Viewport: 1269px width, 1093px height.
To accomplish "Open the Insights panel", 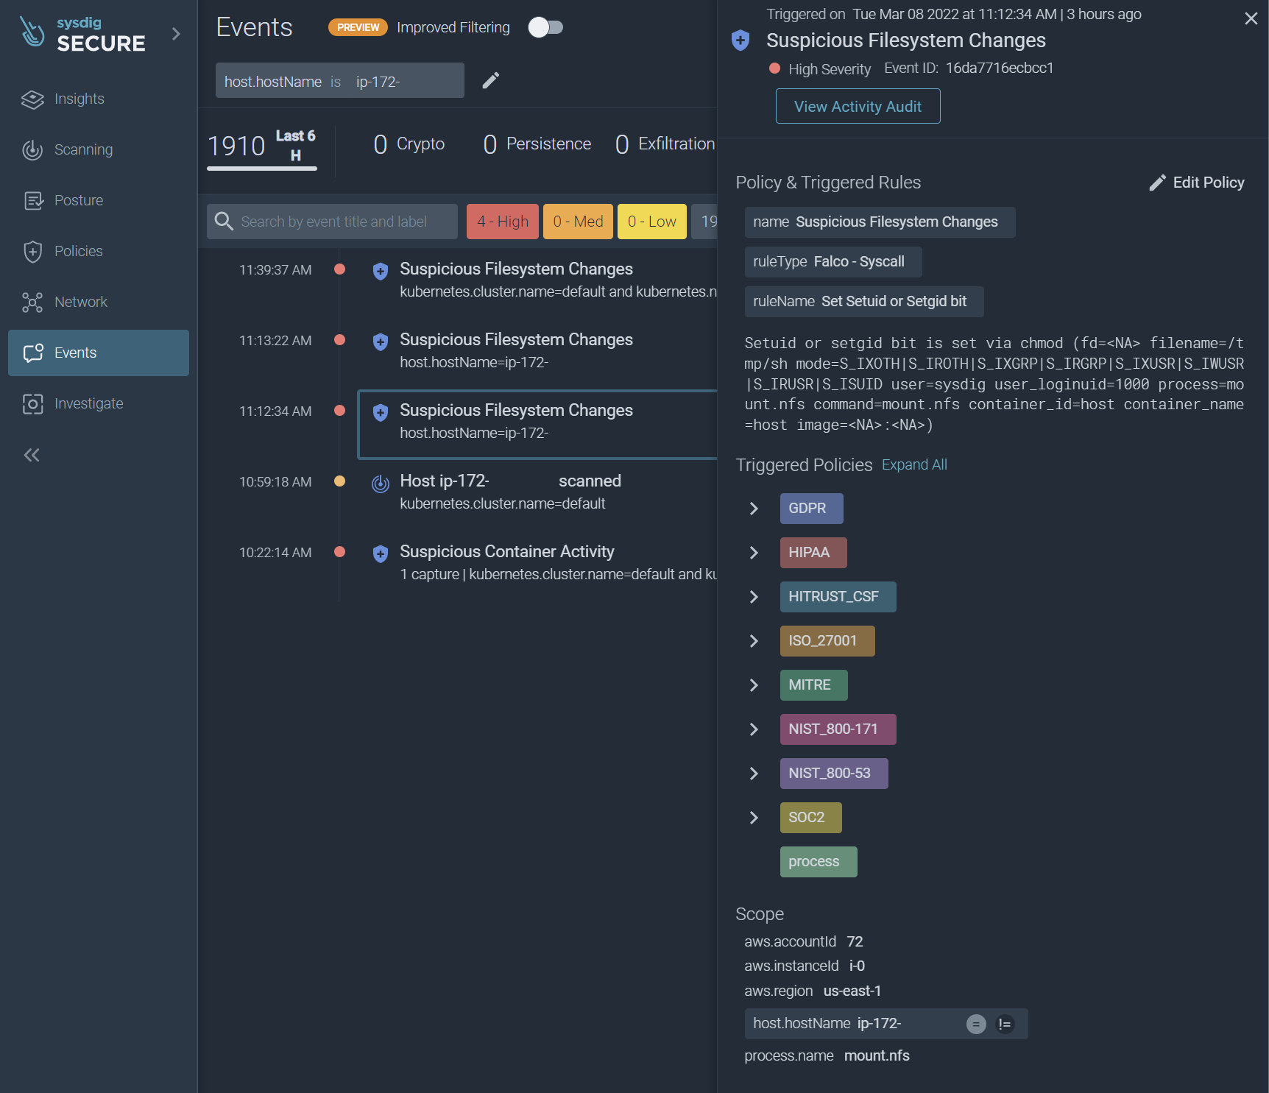I will (78, 99).
